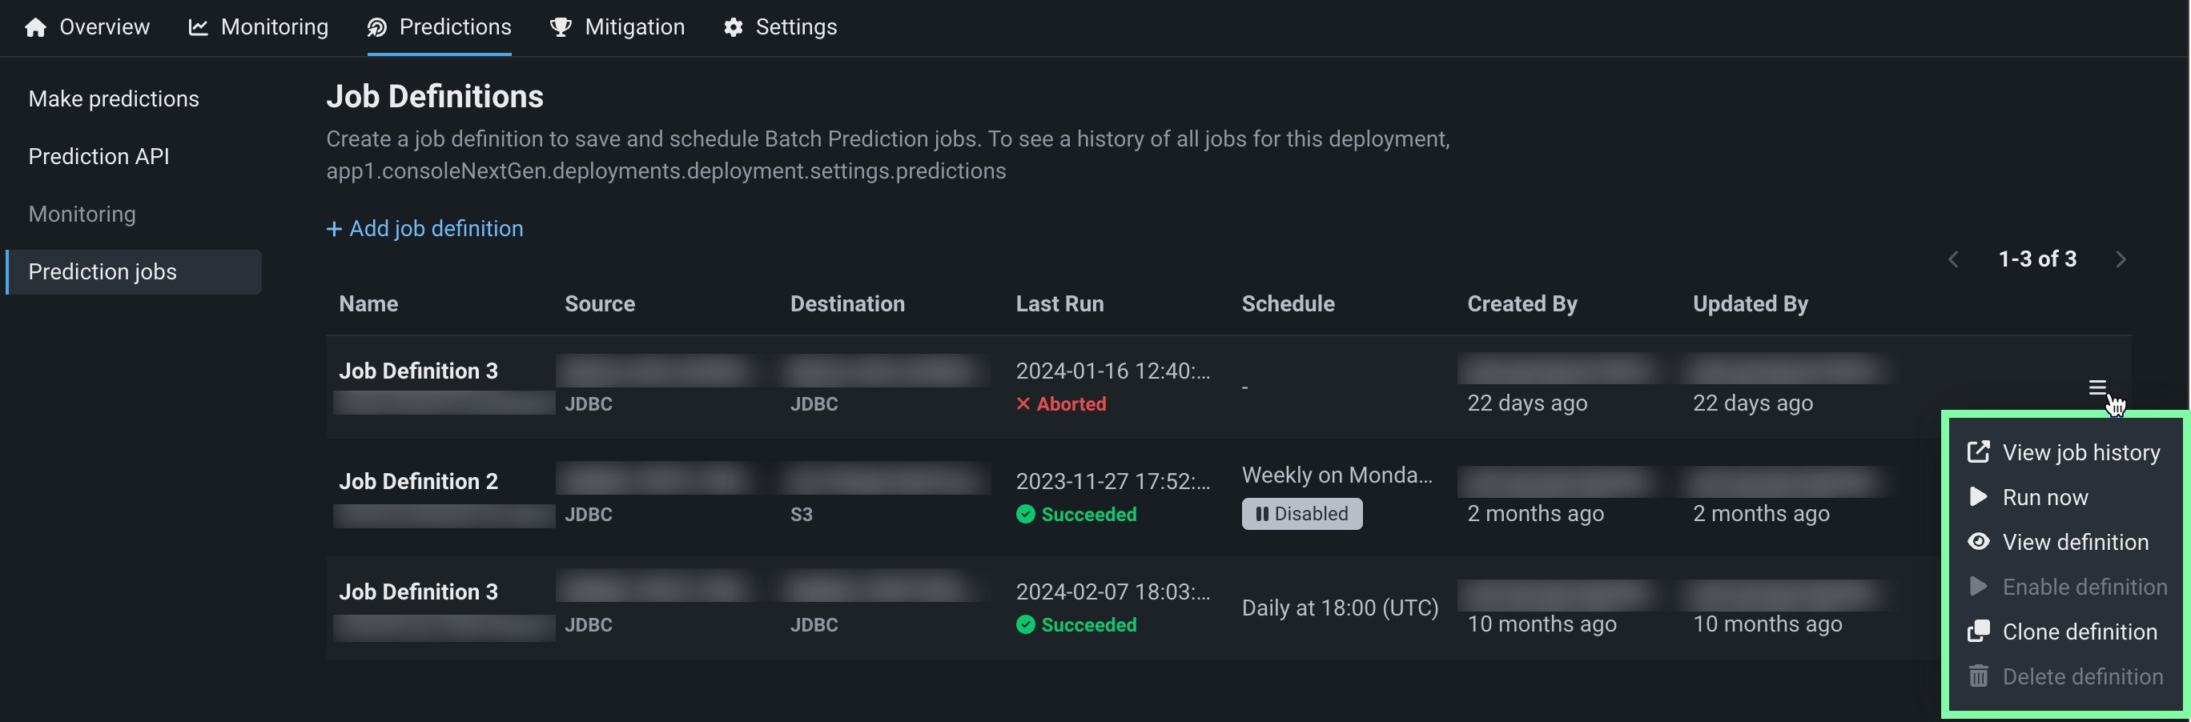Choose Clone definition from the menu

[2080, 632]
